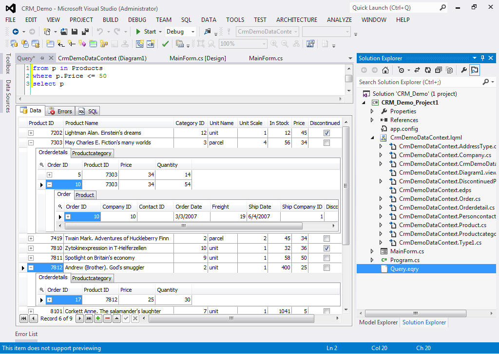499x354 pixels.
Task: Click Collapse All icon in Solution Explorer
Action: coord(439,70)
